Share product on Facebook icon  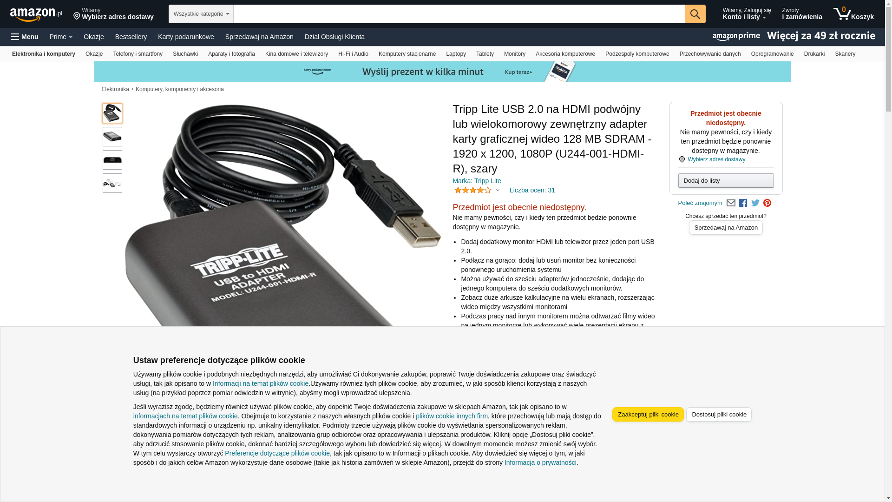coord(743,203)
